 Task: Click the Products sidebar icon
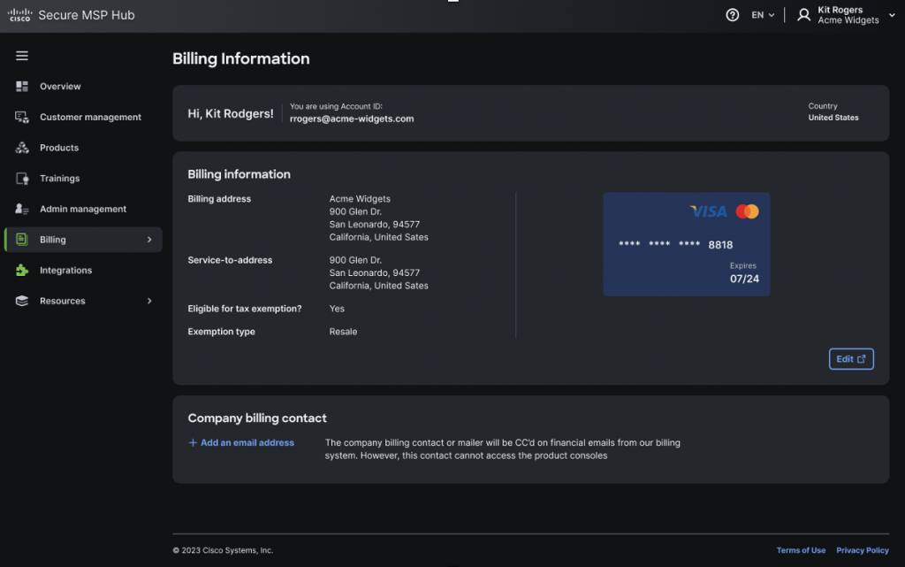[x=22, y=148]
